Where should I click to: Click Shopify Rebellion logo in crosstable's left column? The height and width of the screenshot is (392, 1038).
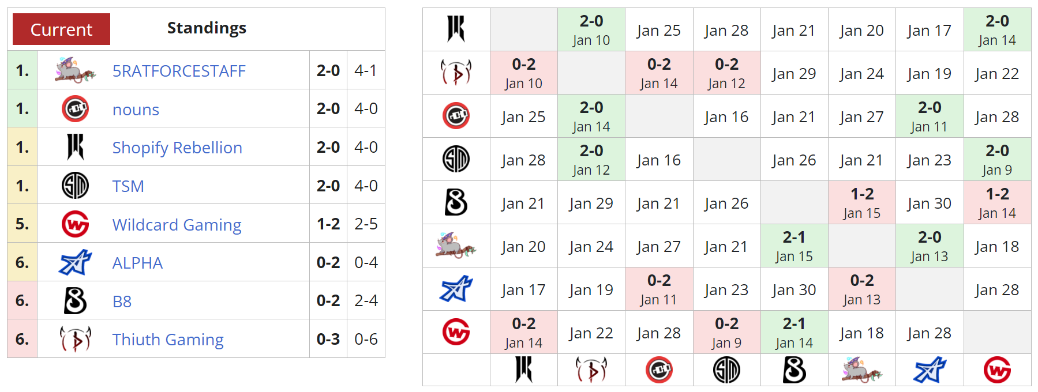click(x=456, y=29)
